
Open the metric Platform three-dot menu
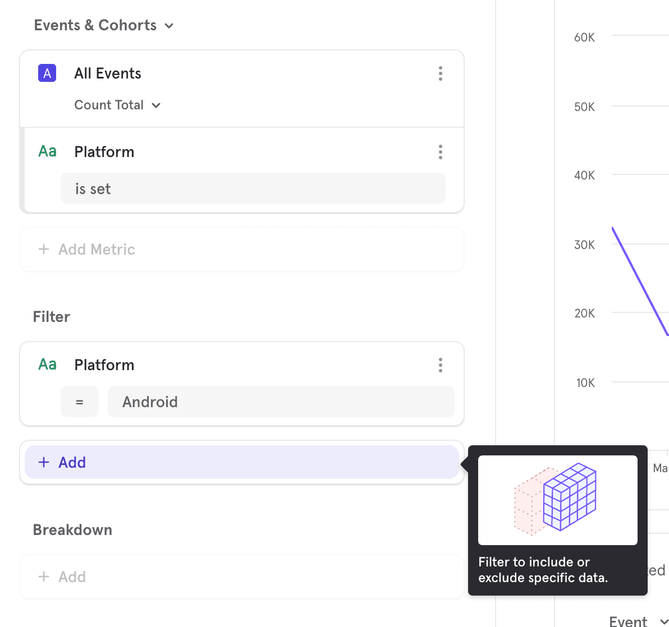pyautogui.click(x=441, y=152)
